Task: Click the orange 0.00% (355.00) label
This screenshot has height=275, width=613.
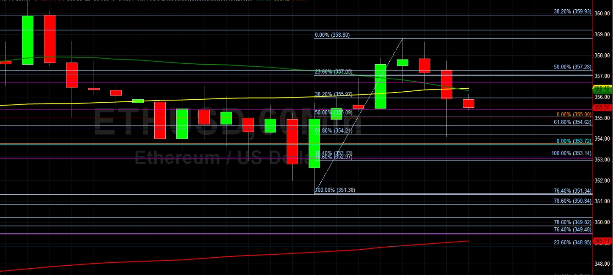Action: click(574, 114)
